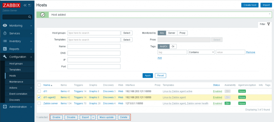Image resolution: width=274 pixels, height=122 pixels.
Task: Click the green ZBX availability badge of Zabbix server
Action: pos(227,103)
